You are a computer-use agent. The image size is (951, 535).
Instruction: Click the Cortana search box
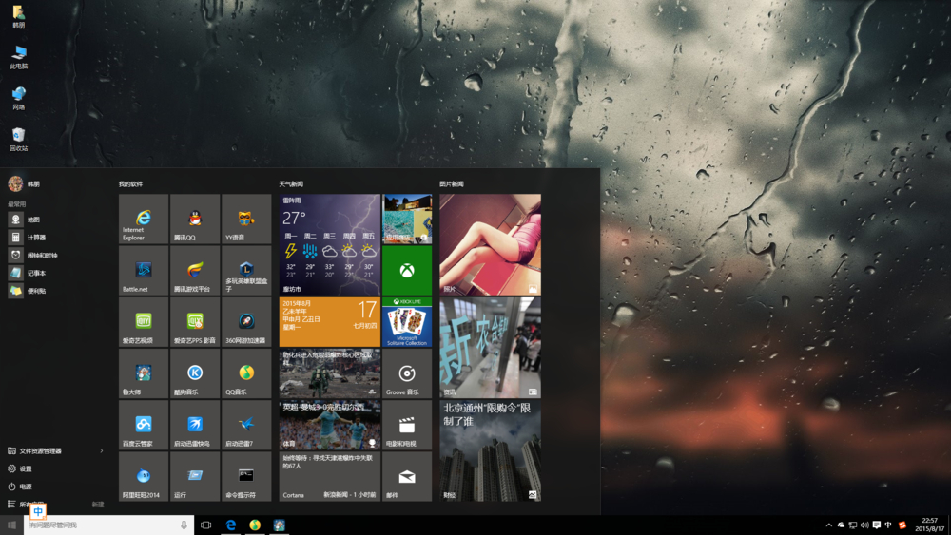[108, 525]
